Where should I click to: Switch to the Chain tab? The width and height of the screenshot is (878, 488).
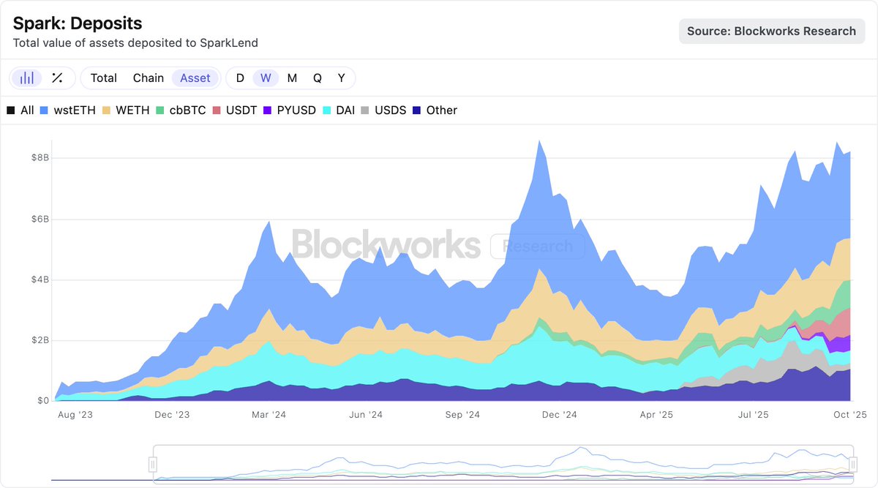(149, 77)
